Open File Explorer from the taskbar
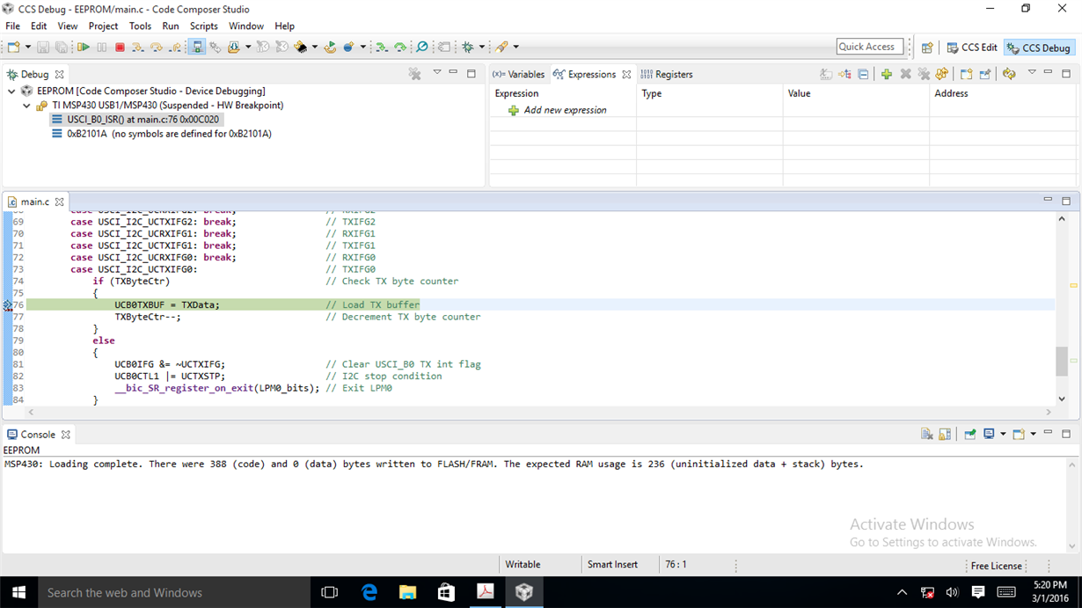The height and width of the screenshot is (608, 1082). pyautogui.click(x=408, y=592)
